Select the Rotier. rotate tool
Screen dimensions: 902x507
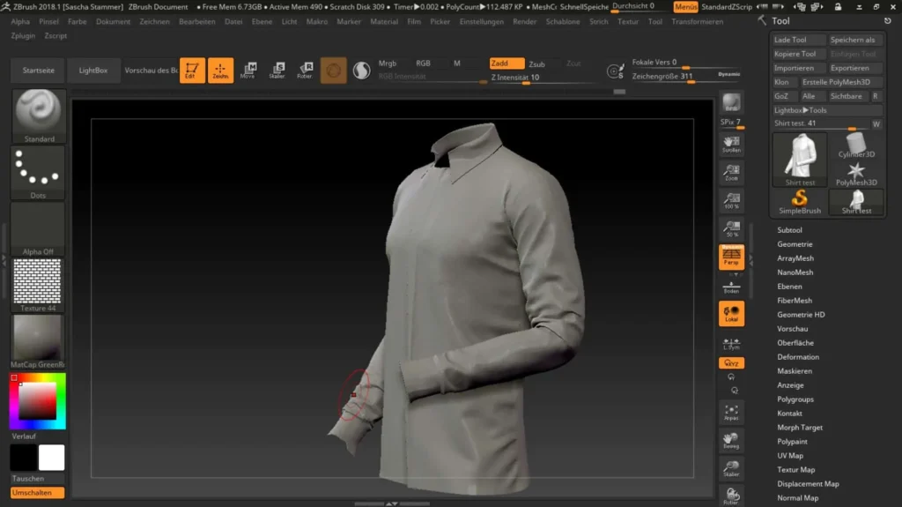(x=305, y=71)
